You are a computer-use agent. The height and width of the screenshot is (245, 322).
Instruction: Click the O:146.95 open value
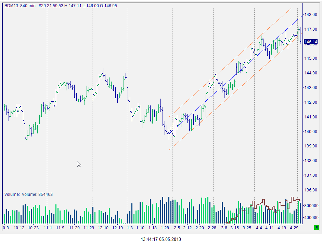tap(108, 6)
